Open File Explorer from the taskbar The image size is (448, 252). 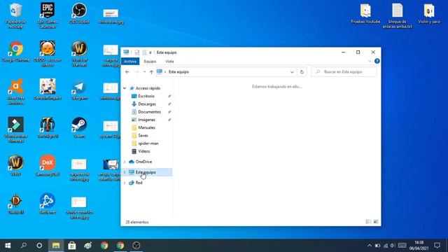click(x=56, y=246)
